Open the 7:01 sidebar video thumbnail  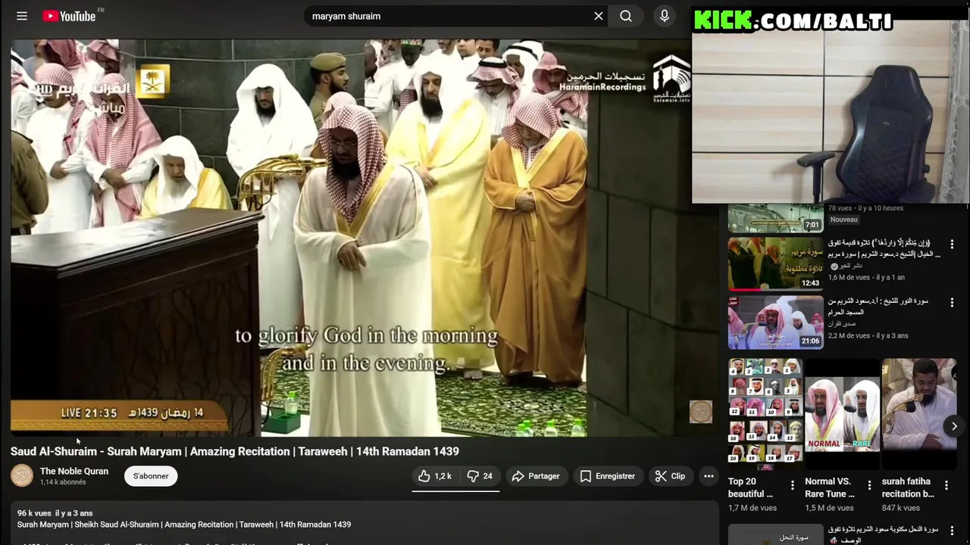[x=776, y=218]
